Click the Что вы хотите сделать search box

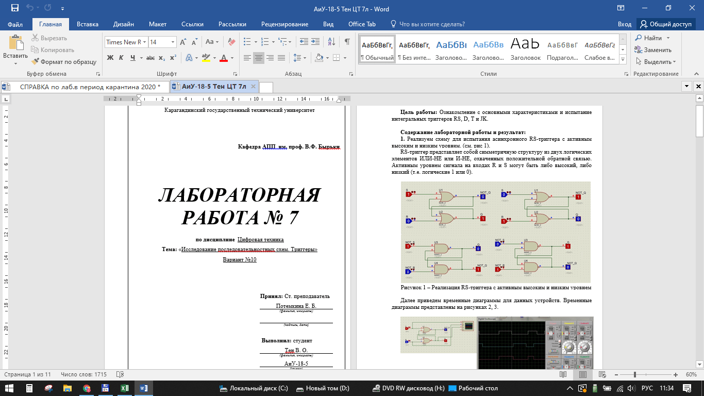click(432, 24)
